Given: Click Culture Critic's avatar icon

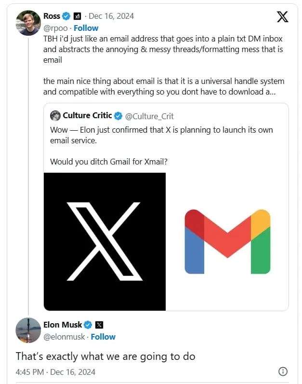Looking at the screenshot, I should point(55,115).
